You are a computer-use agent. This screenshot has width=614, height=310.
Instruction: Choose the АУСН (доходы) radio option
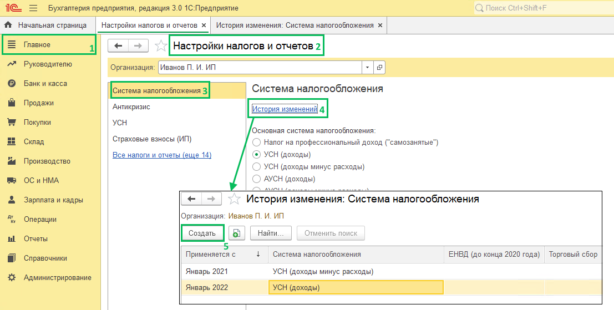click(256, 179)
